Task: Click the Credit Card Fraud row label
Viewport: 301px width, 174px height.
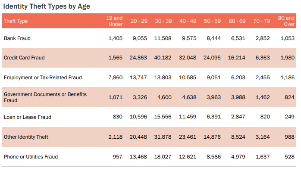Action: 24,58
